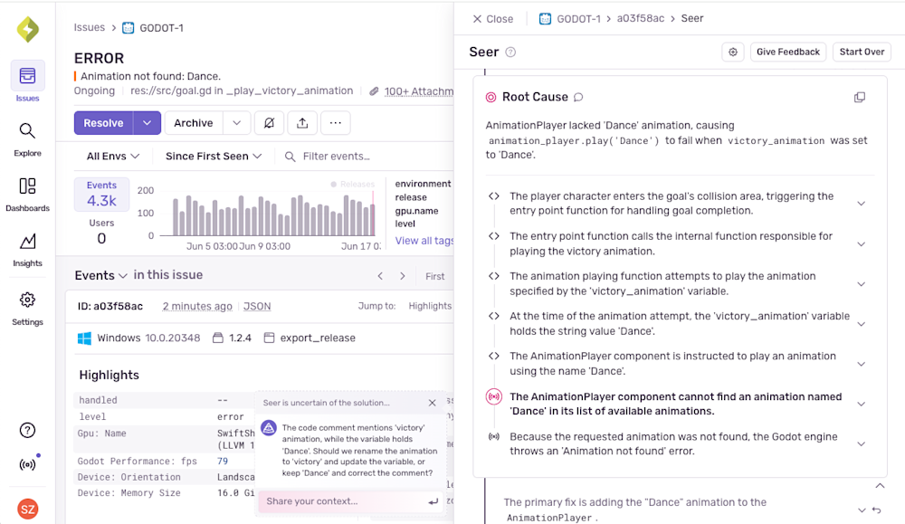Click the Start Over button

point(862,52)
